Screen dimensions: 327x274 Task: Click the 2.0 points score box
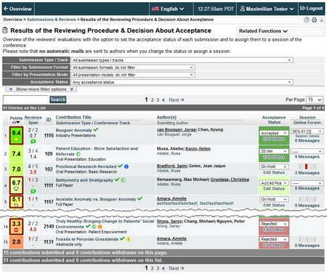pyautogui.click(x=16, y=242)
